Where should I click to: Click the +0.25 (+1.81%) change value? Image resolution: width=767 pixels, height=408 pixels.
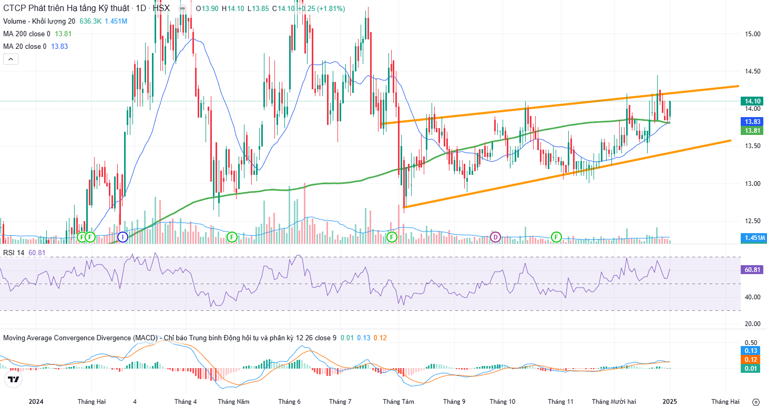point(321,8)
